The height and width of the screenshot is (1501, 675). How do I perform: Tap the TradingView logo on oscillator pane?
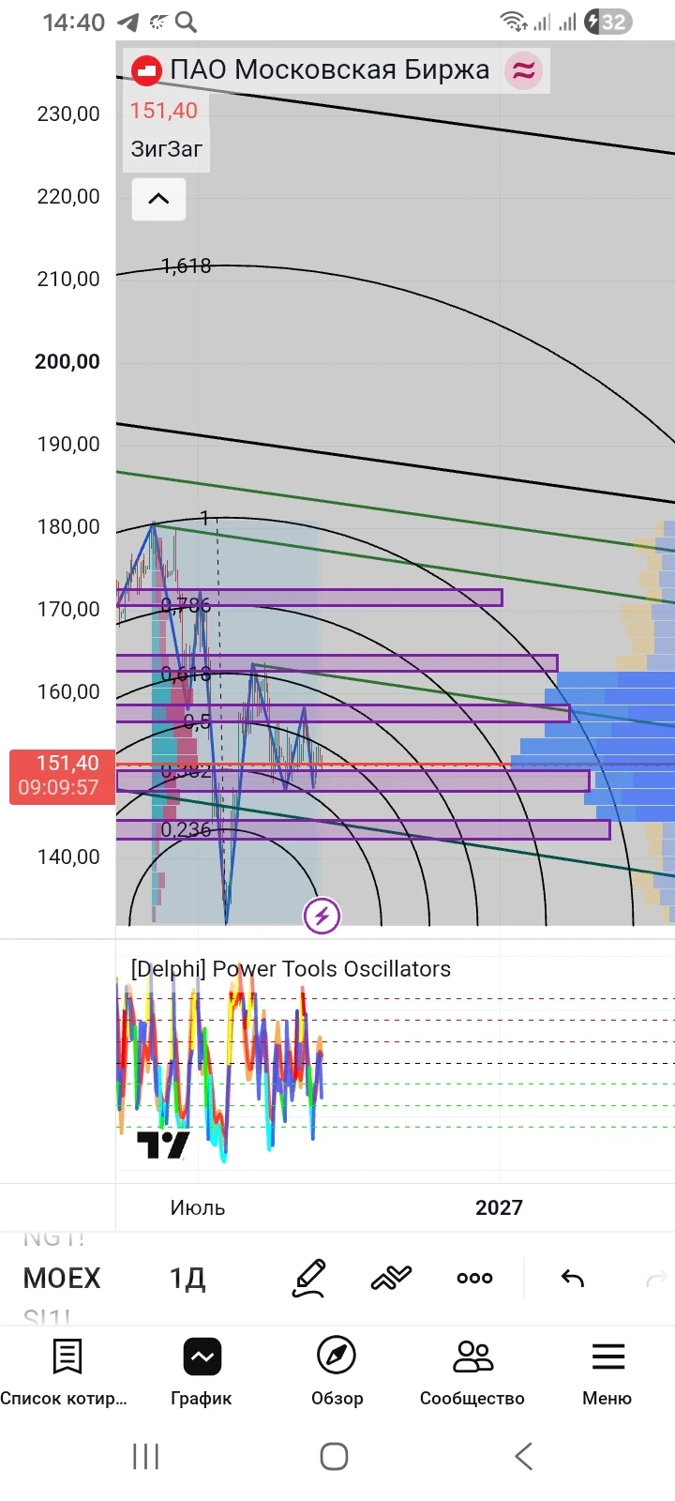(x=163, y=1145)
